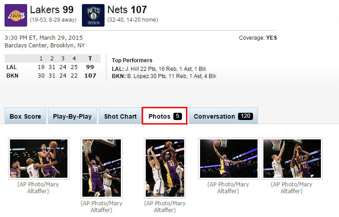The width and height of the screenshot is (339, 217).
Task: Open the Shot Chart tab
Action: (x=120, y=116)
